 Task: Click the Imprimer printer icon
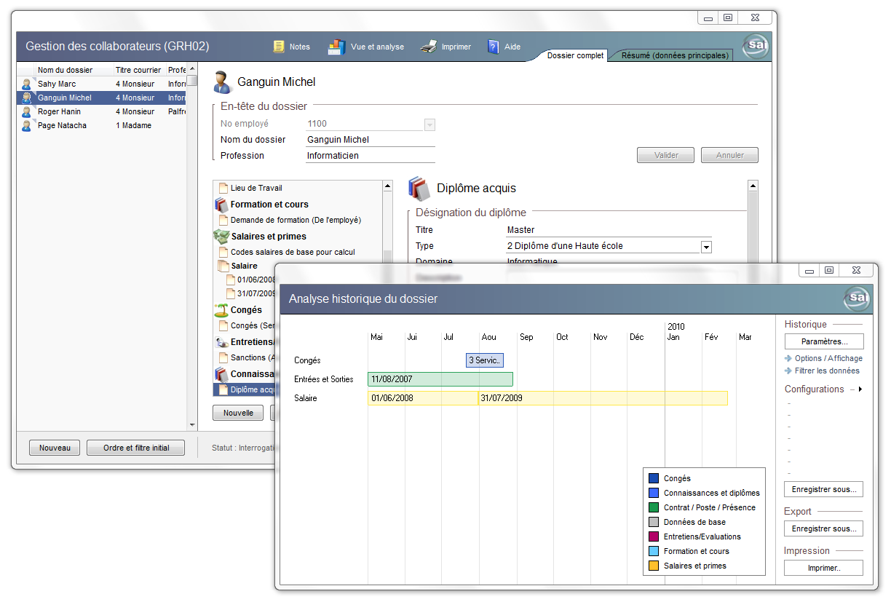[x=429, y=47]
